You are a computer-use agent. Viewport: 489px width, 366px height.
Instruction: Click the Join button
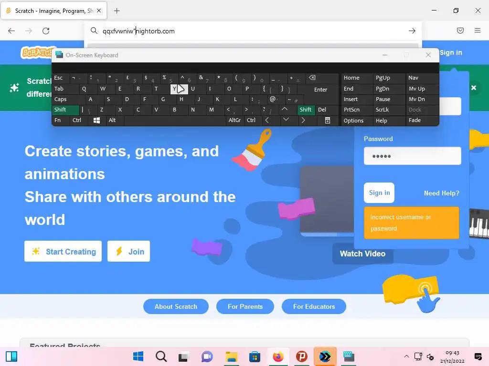[128, 251]
